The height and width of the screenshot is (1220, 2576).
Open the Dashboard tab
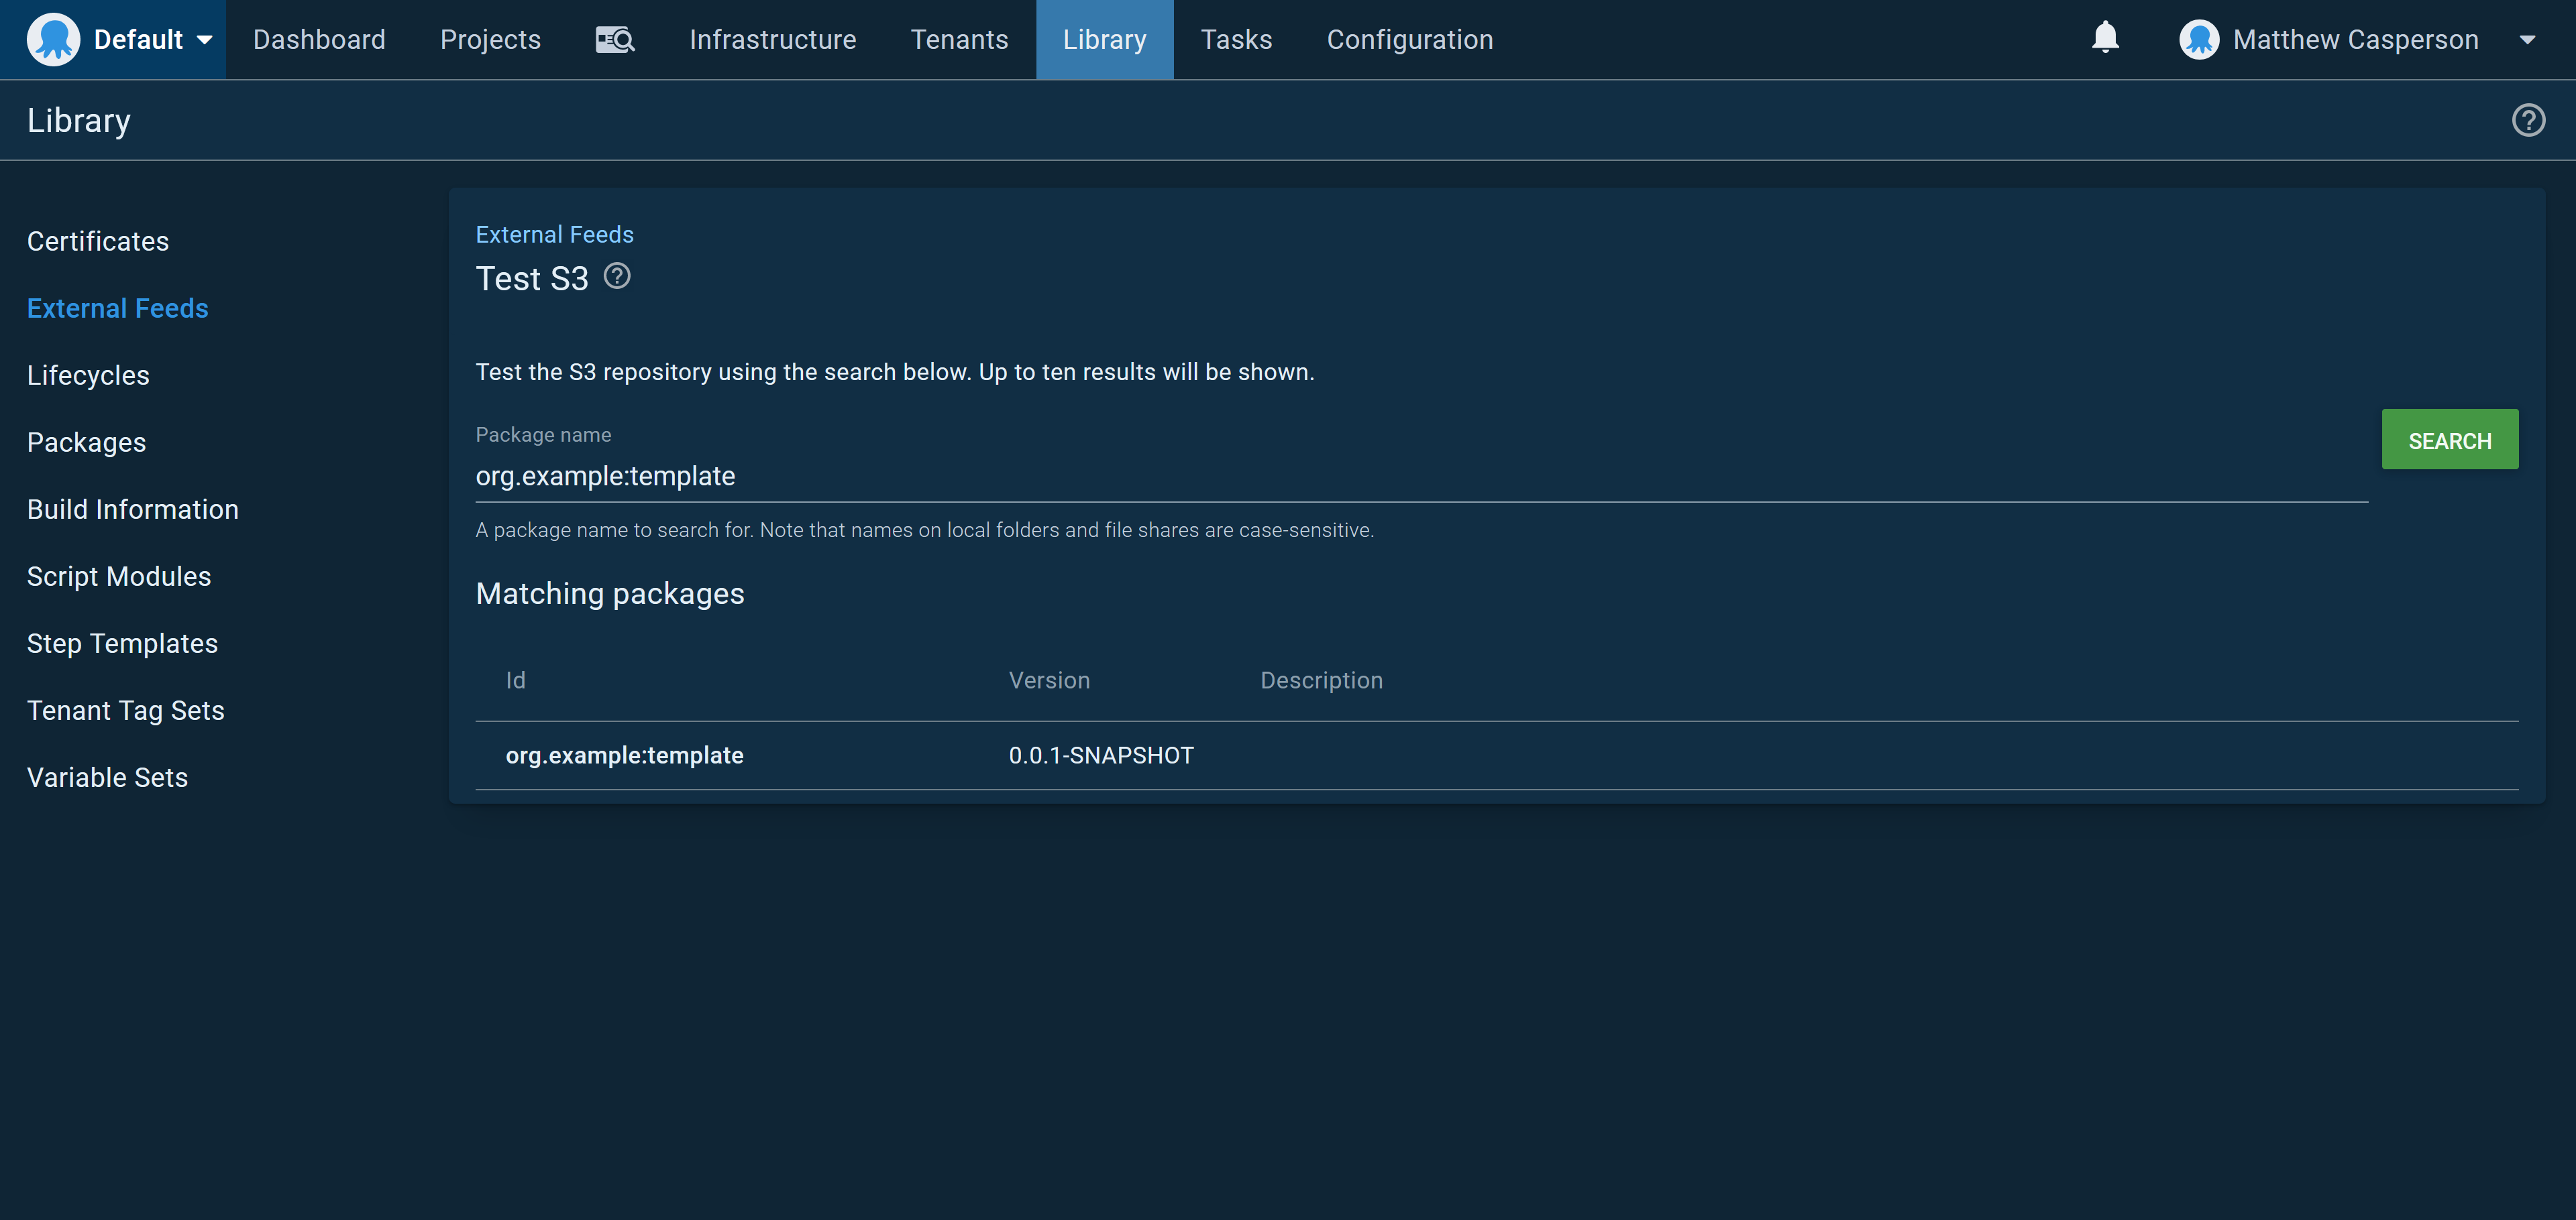pyautogui.click(x=319, y=40)
